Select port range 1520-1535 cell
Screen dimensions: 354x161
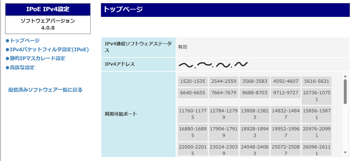tap(193, 81)
